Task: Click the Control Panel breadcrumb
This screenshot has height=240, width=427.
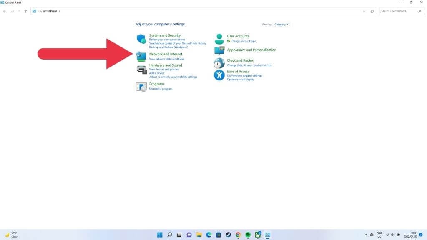Action: [x=49, y=11]
